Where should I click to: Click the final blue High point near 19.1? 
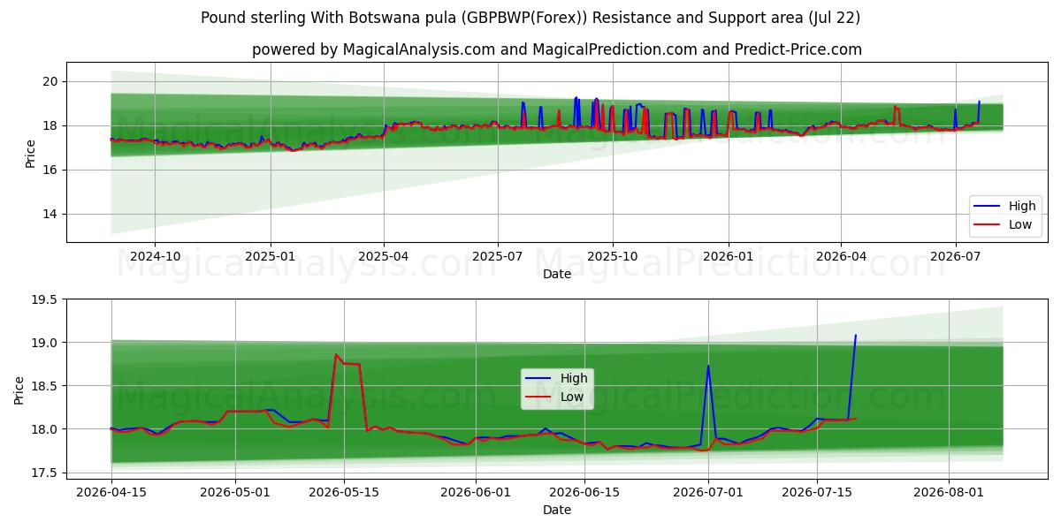click(855, 335)
